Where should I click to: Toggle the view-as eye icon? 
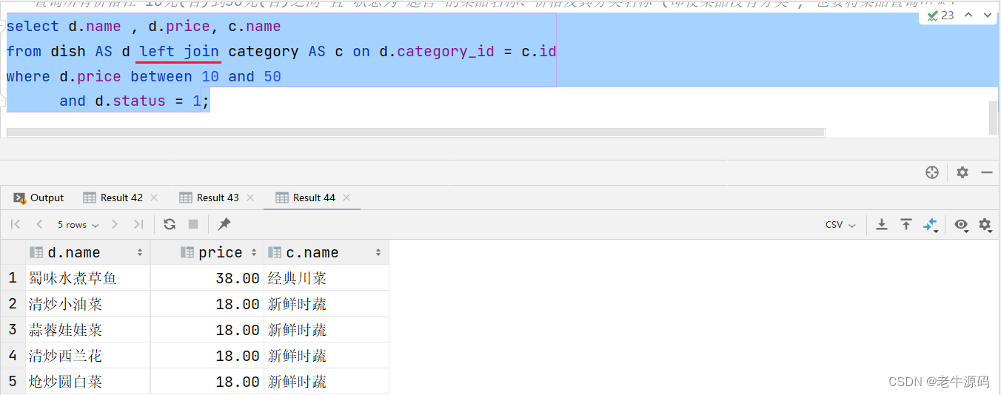click(961, 224)
